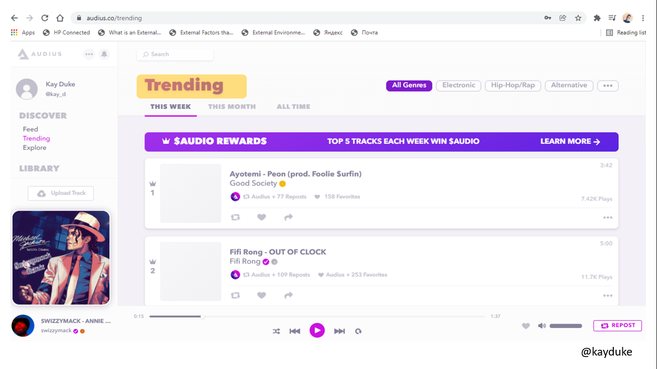Click the Audius logo in the sidebar

coord(40,54)
